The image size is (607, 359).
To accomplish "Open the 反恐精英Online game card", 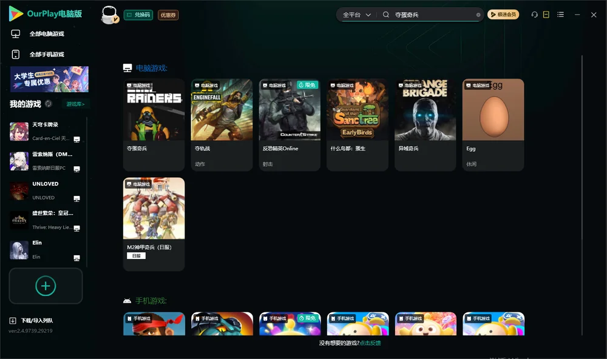I will pos(290,124).
